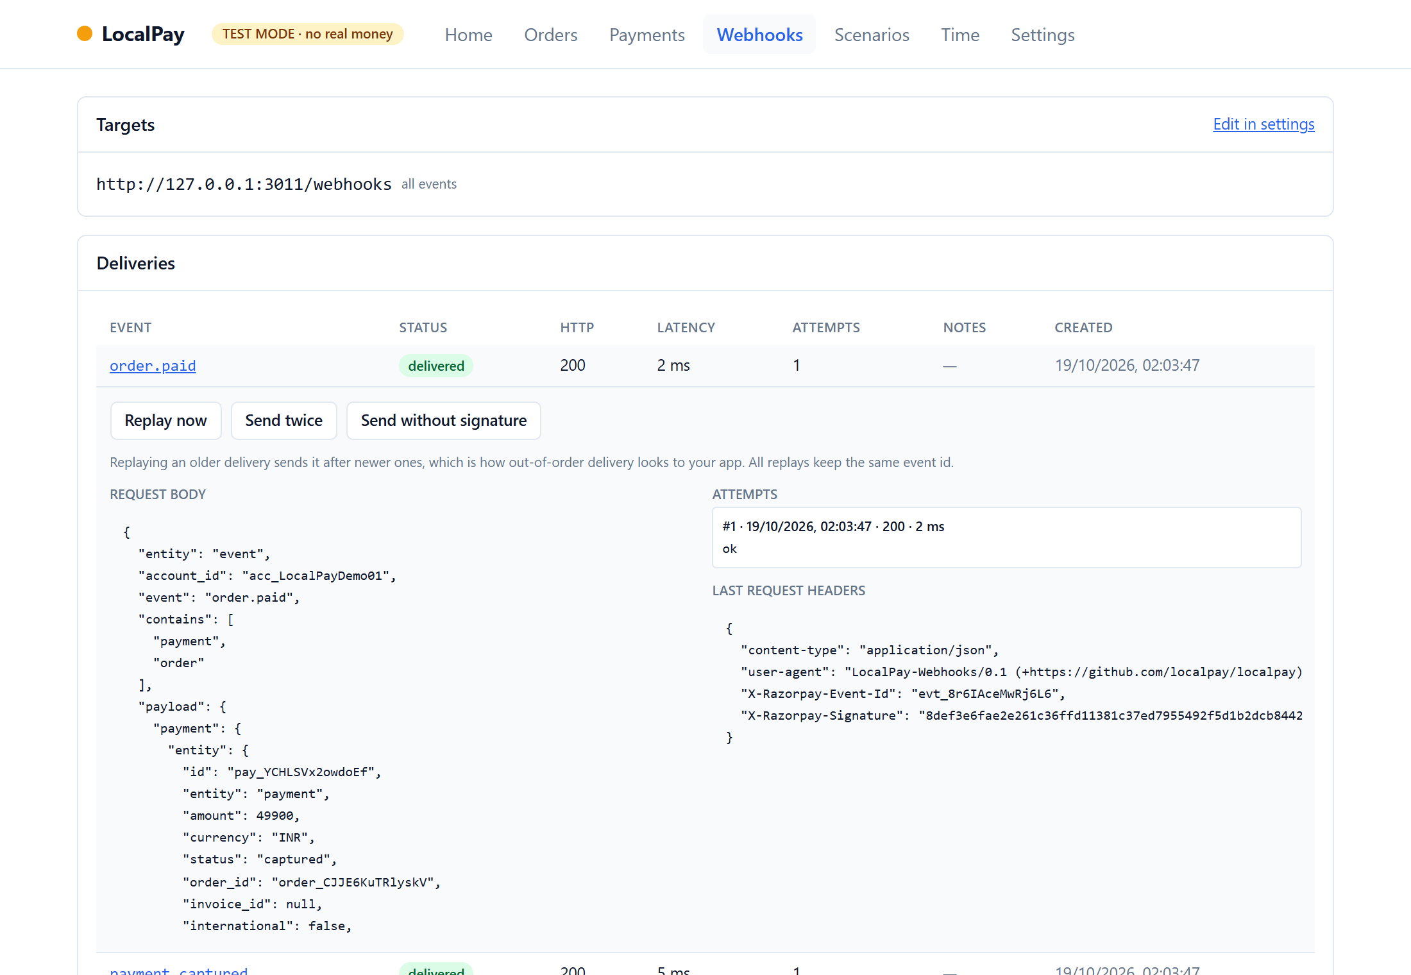The image size is (1411, 975).
Task: Click the amount 49900 line in body
Action: (241, 816)
